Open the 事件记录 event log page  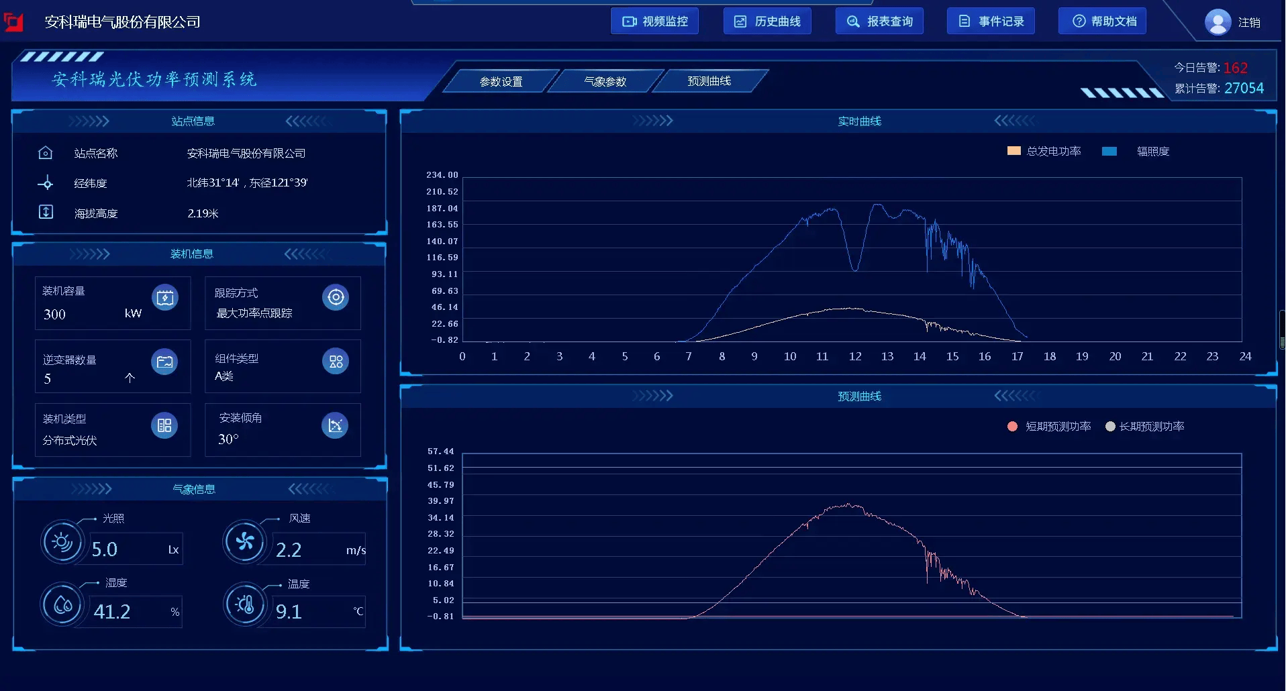(991, 21)
